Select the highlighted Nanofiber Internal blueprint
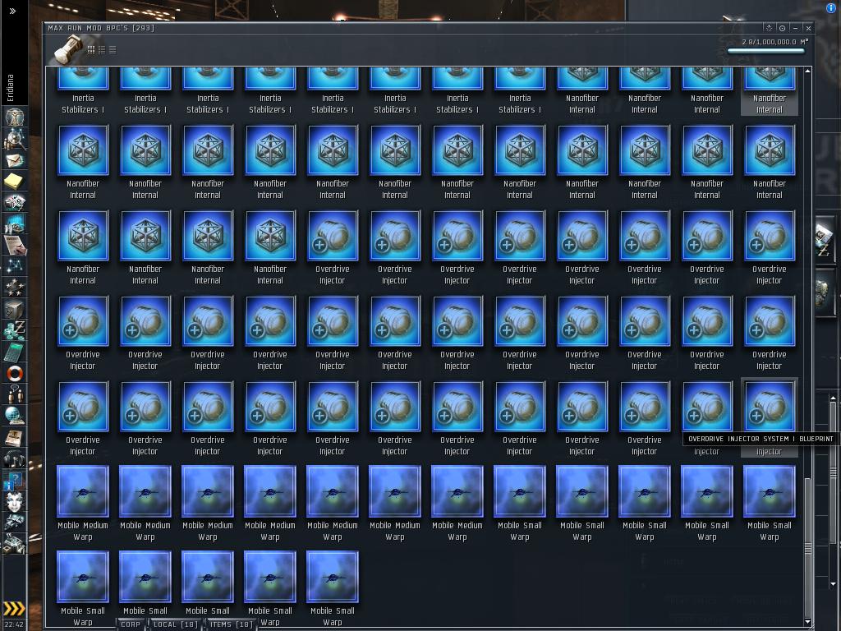Viewport: 841px width, 631px height. (x=769, y=91)
